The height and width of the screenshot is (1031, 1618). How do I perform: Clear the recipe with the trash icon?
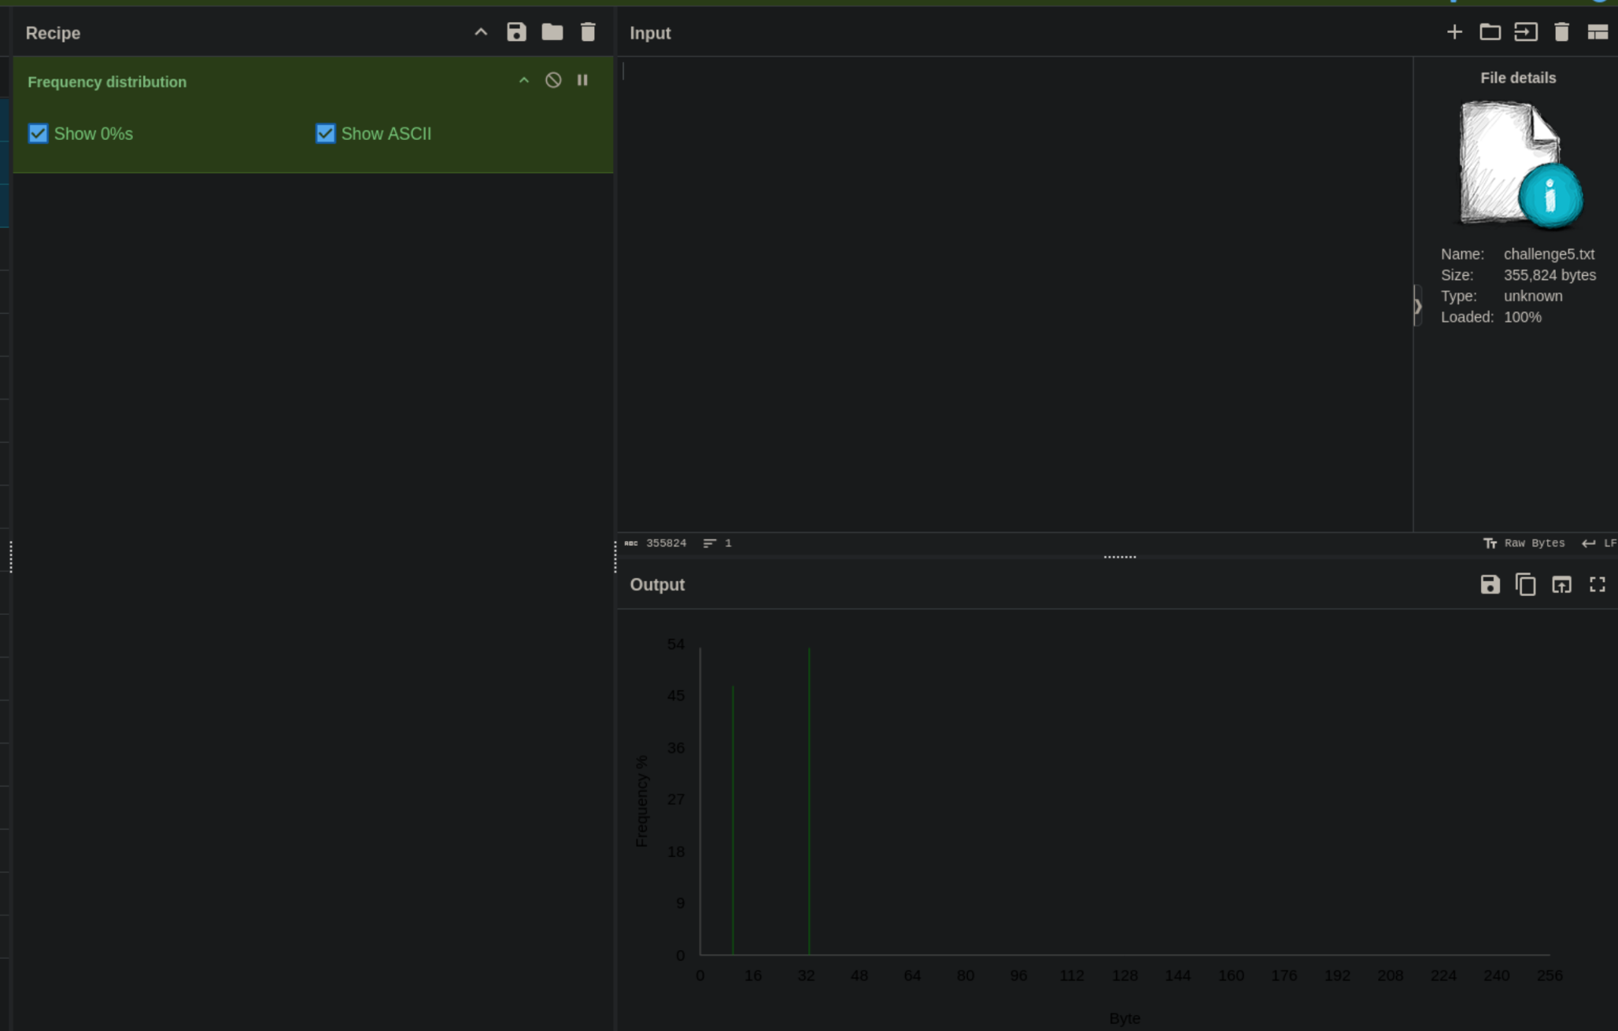(588, 32)
